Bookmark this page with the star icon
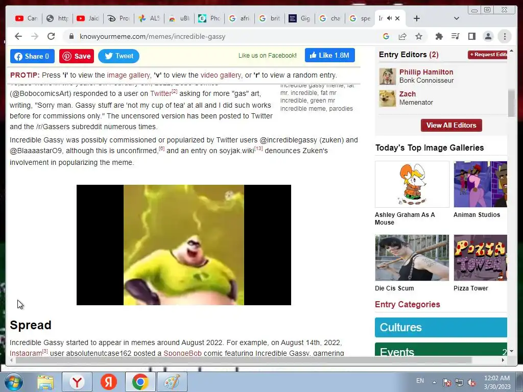Screen dimensions: 523x392 tap(419, 36)
